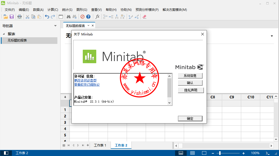The width and height of the screenshot is (279, 156).
Task: Close the 关于 Minitab dialog
Action: tap(203, 34)
